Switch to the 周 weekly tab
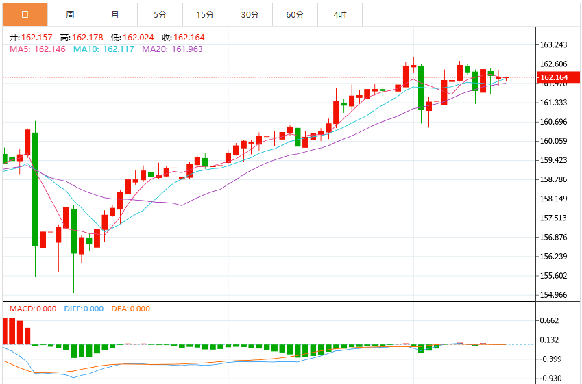Image resolution: width=582 pixels, height=384 pixels. click(x=70, y=15)
